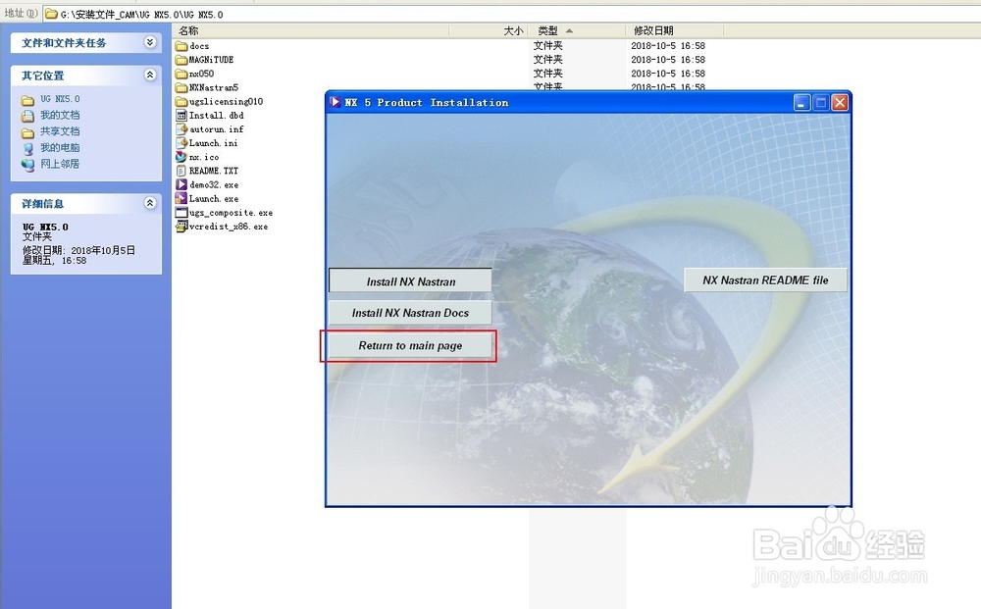This screenshot has width=981, height=609.
Task: Maximize the NX 5 Product Installation window
Action: coord(821,103)
